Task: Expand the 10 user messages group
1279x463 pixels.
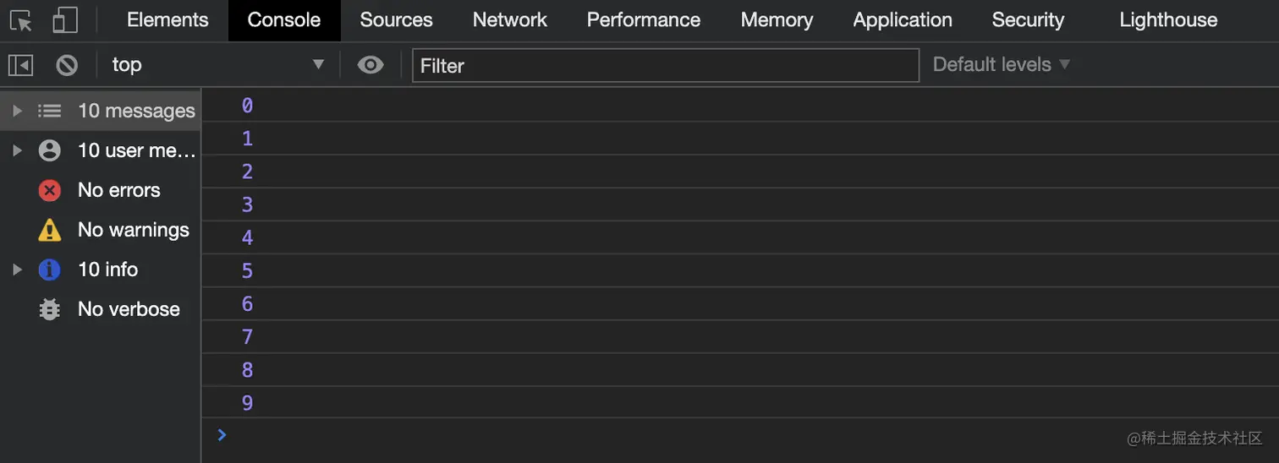Action: pos(16,150)
